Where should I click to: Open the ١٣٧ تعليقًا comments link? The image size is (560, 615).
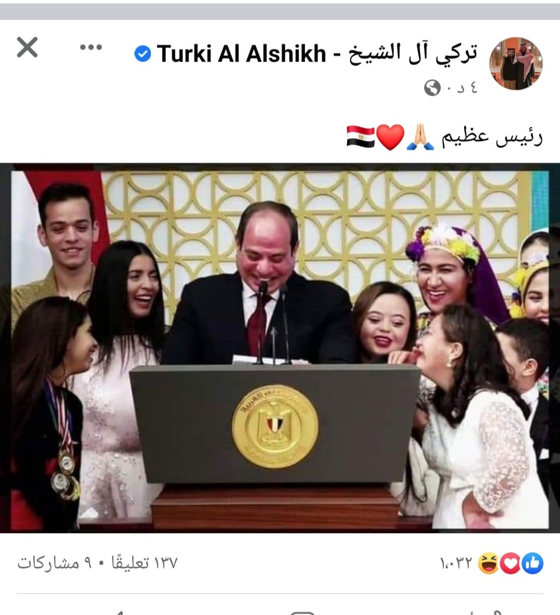click(x=145, y=563)
